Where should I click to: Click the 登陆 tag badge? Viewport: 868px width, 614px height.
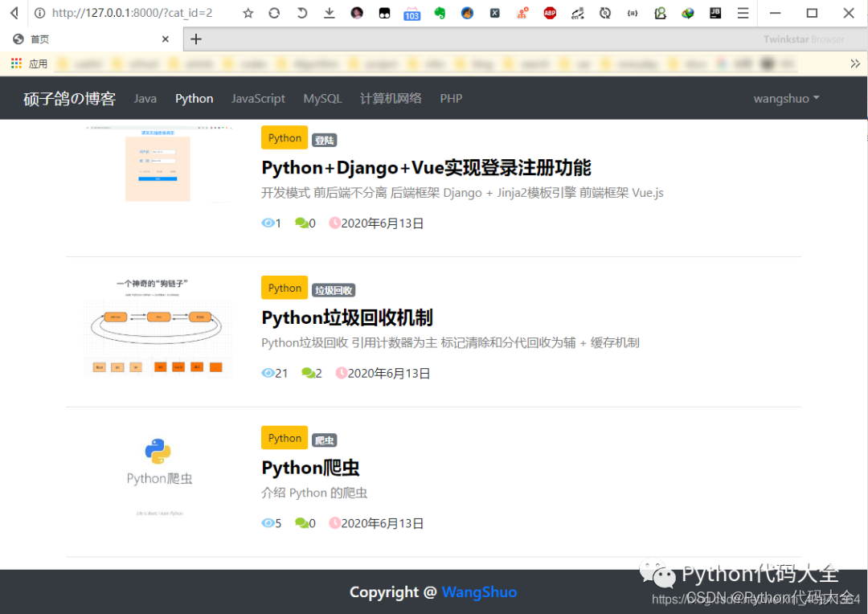point(325,141)
